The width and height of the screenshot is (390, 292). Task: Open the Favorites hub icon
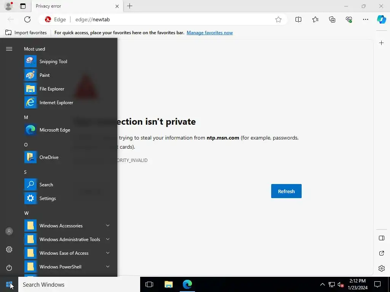(315, 19)
